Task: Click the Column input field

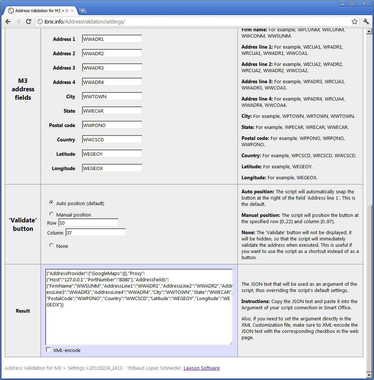Action: 95,233
